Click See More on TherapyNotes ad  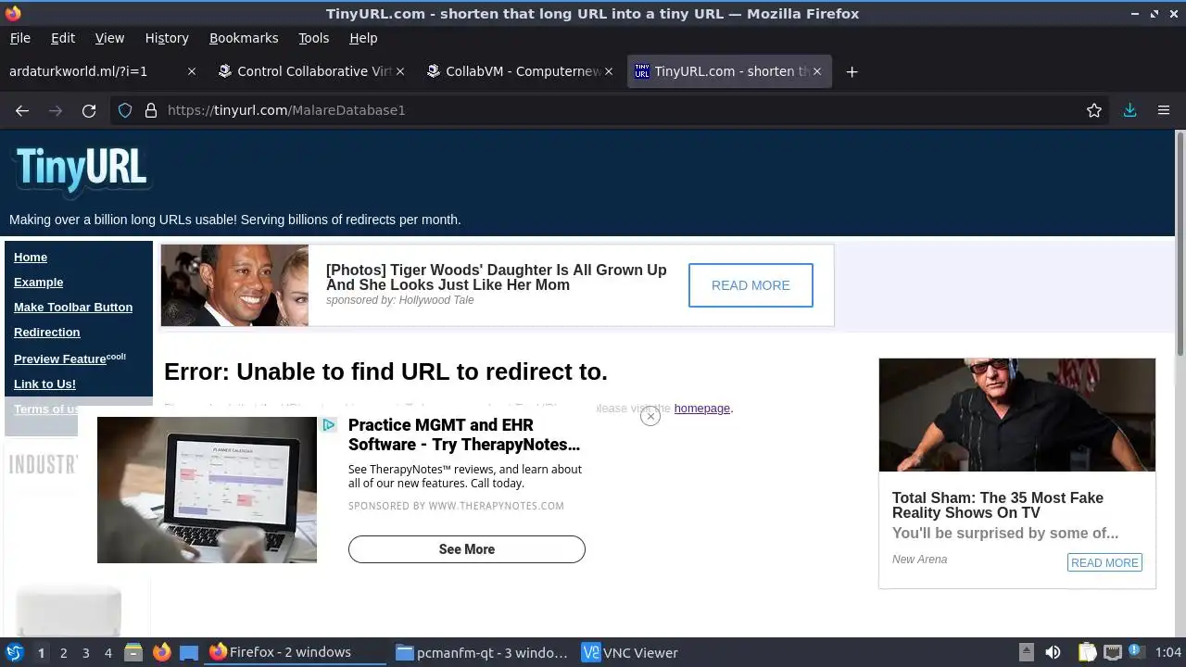pyautogui.click(x=467, y=549)
